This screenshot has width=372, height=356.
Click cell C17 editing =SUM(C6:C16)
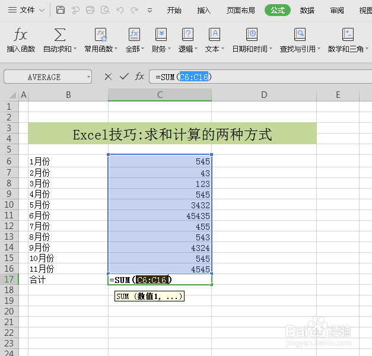(160, 279)
